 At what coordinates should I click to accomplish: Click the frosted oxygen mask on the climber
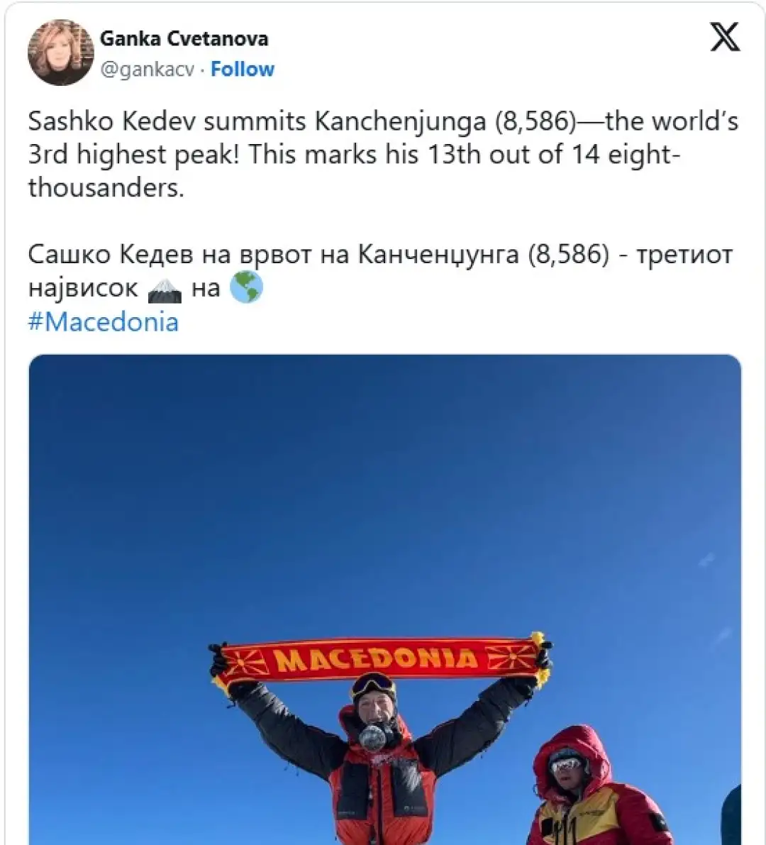pyautogui.click(x=373, y=737)
